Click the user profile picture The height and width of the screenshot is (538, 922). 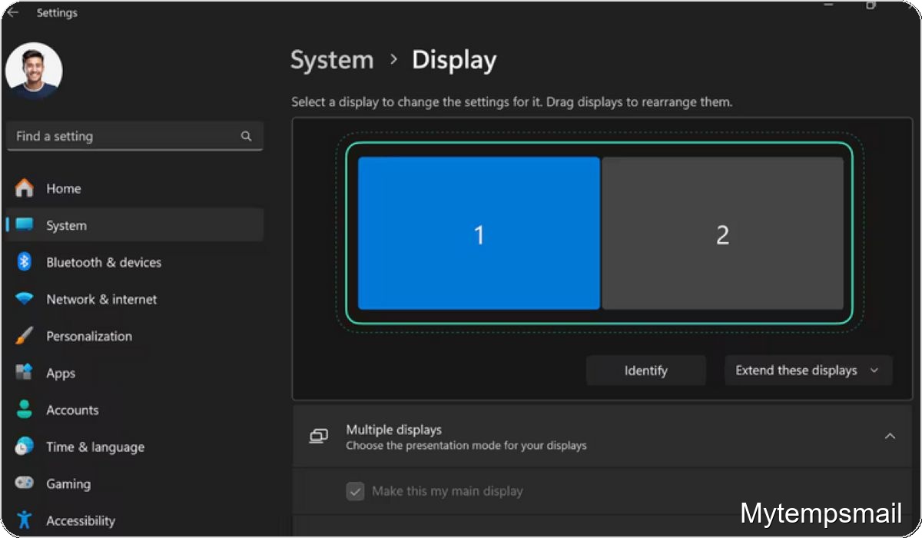point(35,69)
